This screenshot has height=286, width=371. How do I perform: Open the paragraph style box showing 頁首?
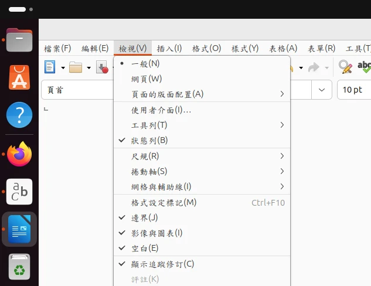pos(77,90)
